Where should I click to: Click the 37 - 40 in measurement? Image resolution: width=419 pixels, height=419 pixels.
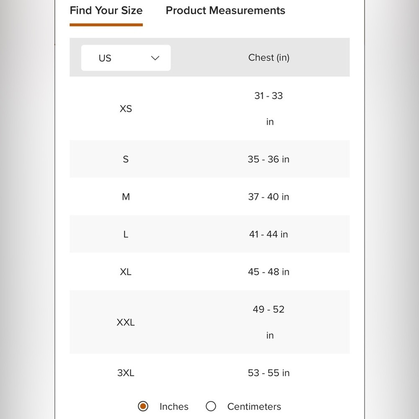pyautogui.click(x=269, y=197)
